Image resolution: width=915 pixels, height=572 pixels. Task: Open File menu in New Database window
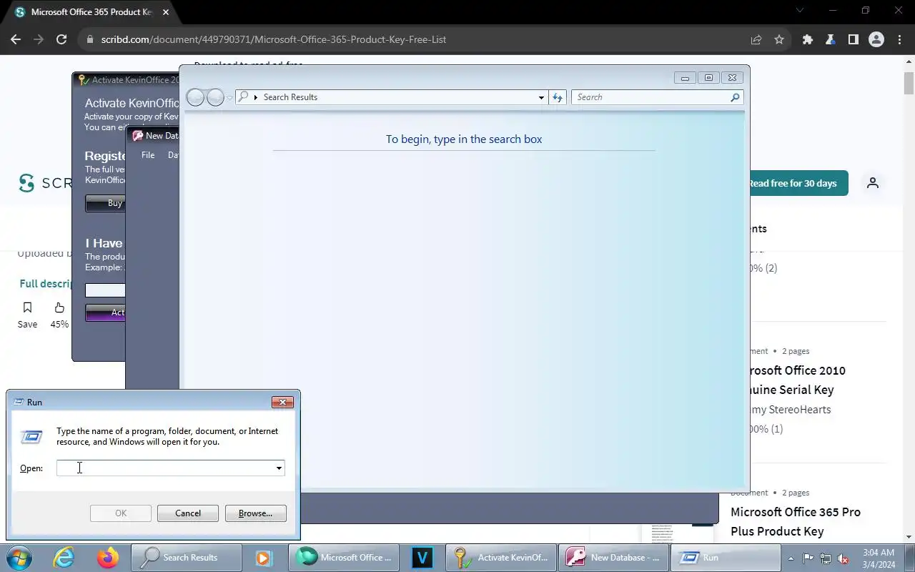[x=148, y=154]
